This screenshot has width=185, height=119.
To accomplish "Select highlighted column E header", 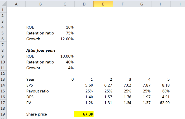I will [x=103, y=4].
